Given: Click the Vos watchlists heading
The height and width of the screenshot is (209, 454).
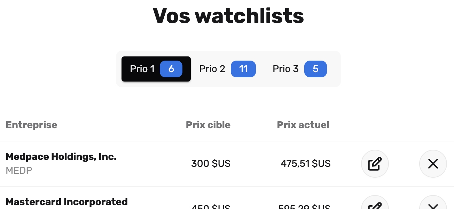Looking at the screenshot, I should (228, 16).
